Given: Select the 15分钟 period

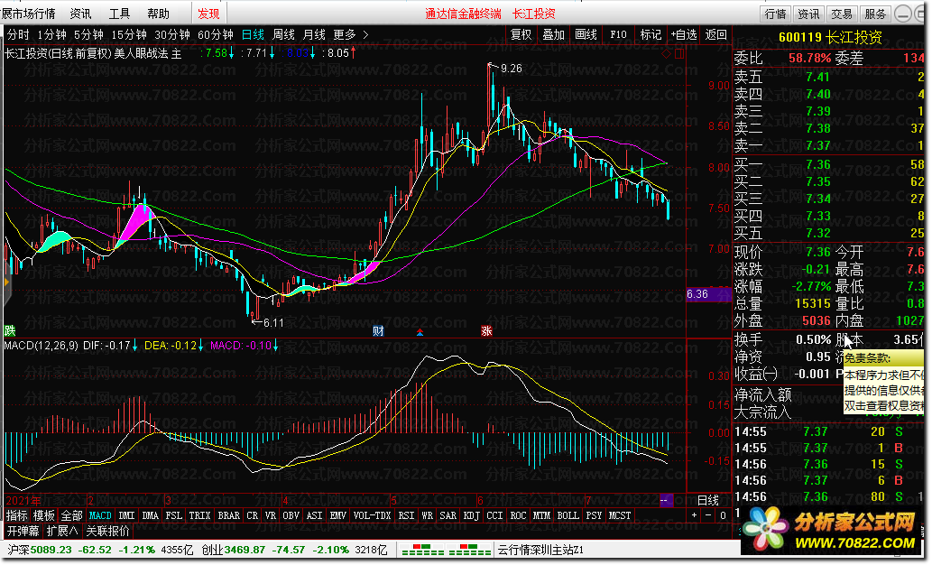Looking at the screenshot, I should pos(129,35).
